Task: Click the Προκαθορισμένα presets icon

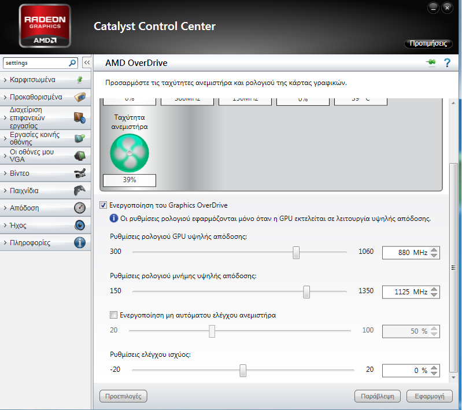Action: [x=80, y=97]
